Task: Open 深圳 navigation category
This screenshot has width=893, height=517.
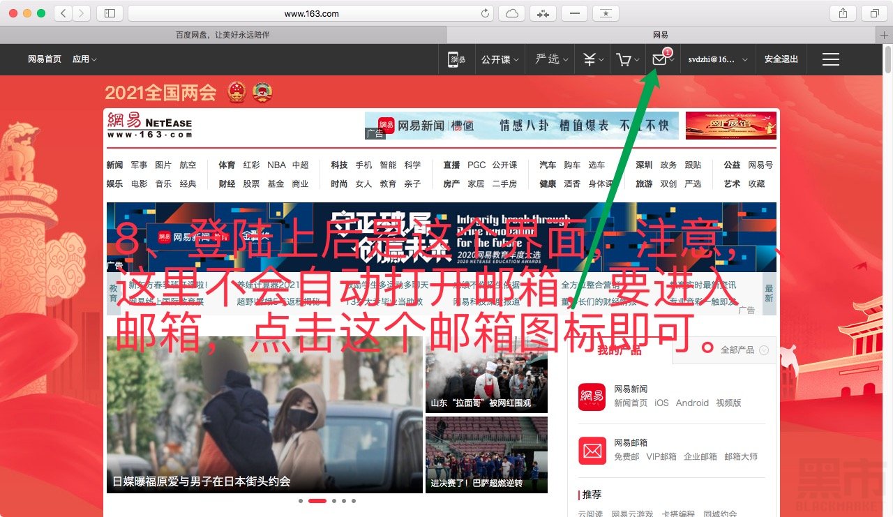Action: pos(644,165)
